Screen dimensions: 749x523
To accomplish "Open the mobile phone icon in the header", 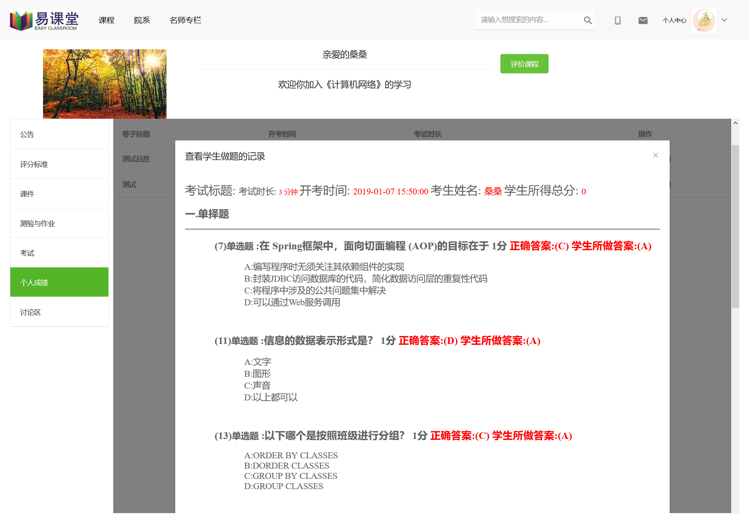I will (618, 20).
